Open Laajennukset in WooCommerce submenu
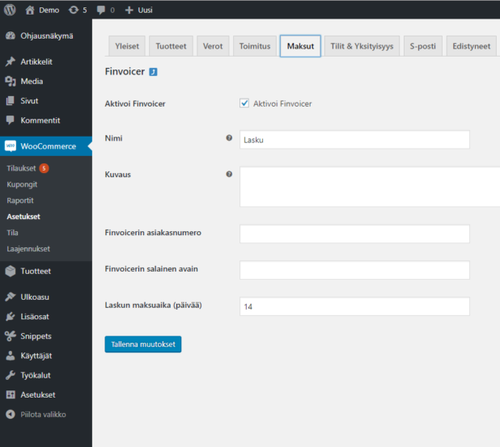This screenshot has width=500, height=447. (x=28, y=249)
